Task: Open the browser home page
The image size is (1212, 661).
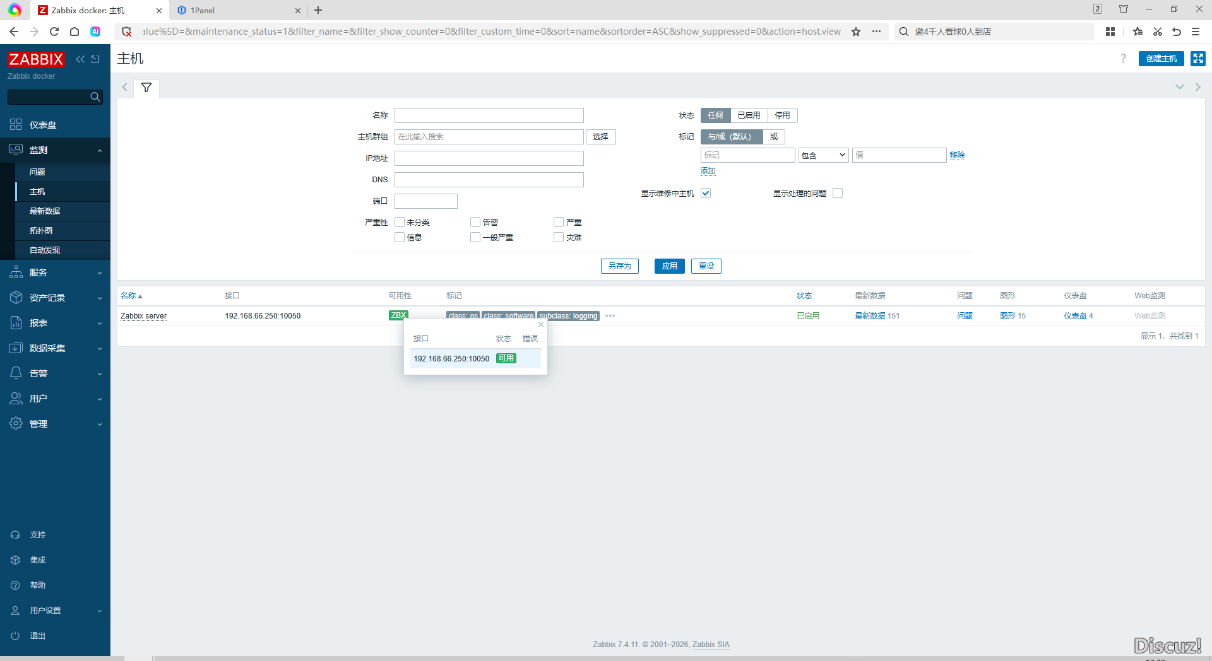Action: click(x=74, y=32)
